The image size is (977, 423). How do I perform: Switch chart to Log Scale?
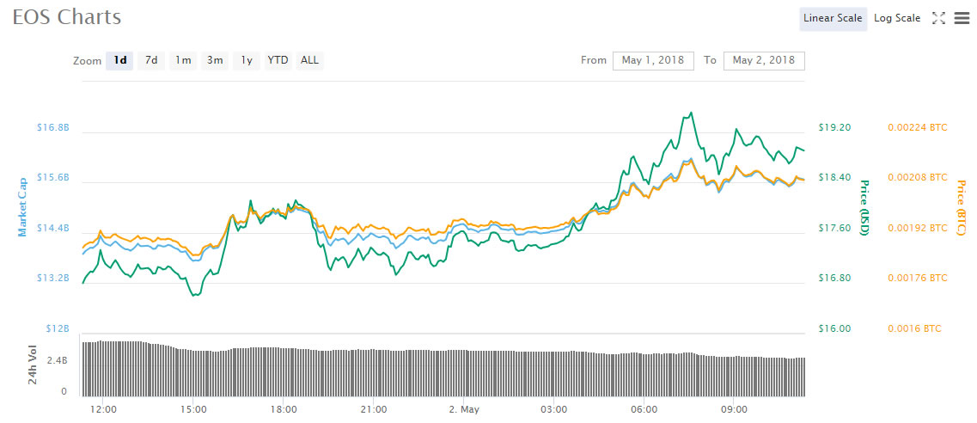point(897,18)
